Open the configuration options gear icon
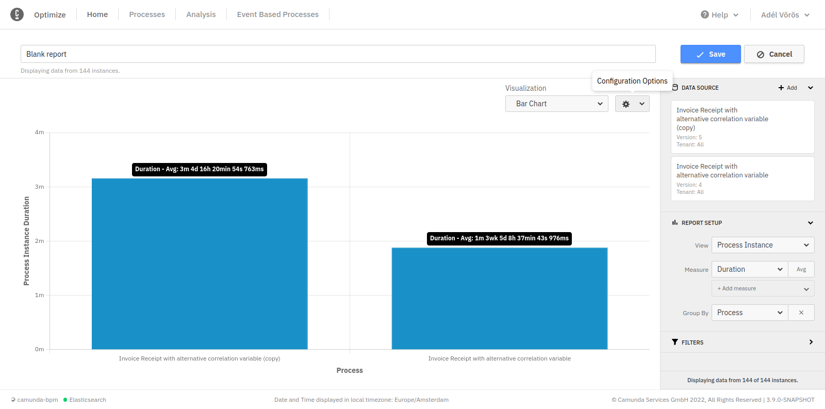 tap(626, 104)
